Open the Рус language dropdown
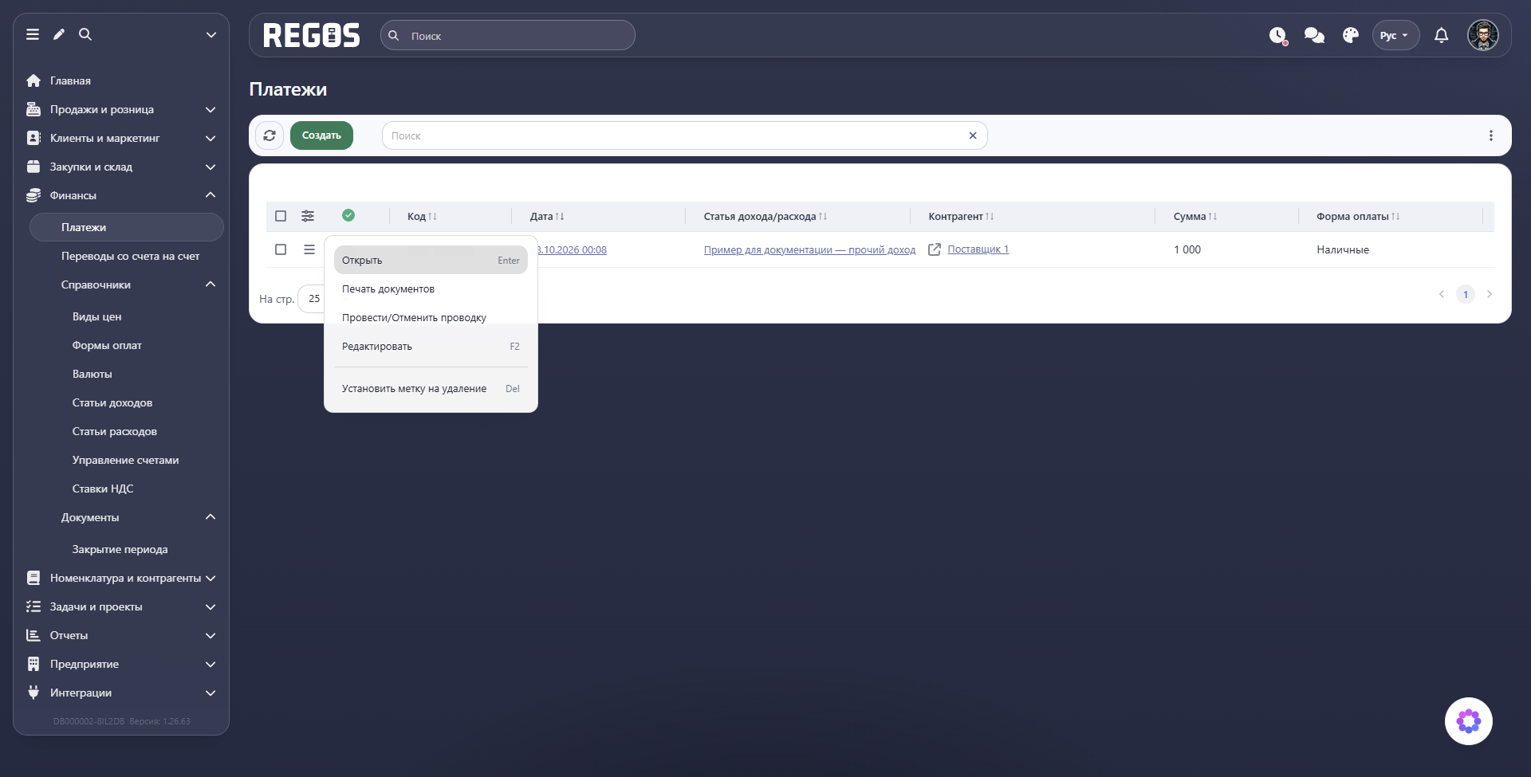Image resolution: width=1531 pixels, height=777 pixels. [1395, 35]
